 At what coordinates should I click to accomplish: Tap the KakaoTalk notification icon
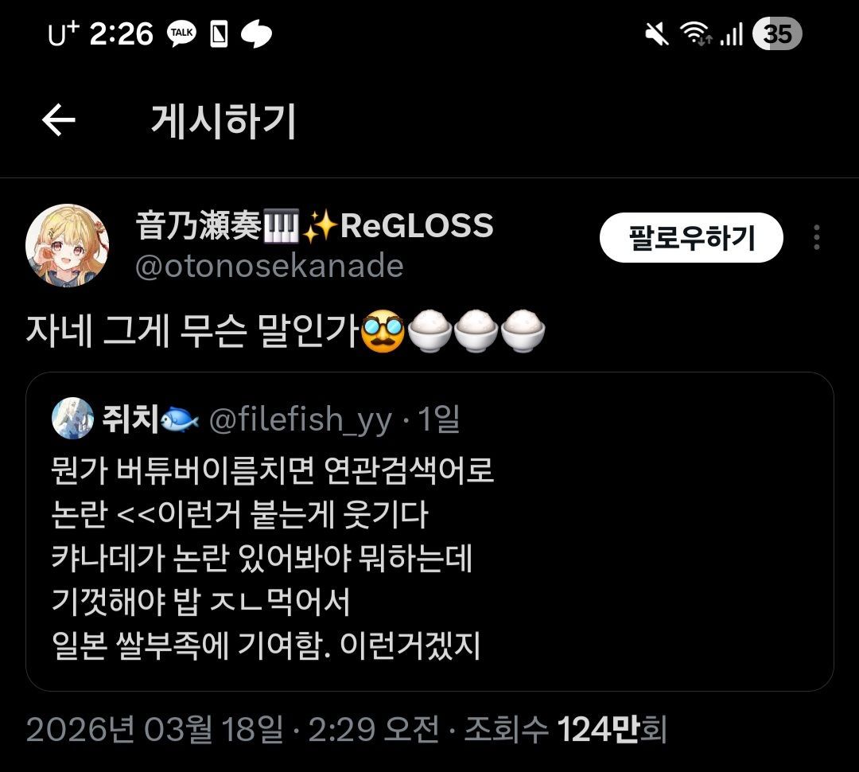pos(181,34)
